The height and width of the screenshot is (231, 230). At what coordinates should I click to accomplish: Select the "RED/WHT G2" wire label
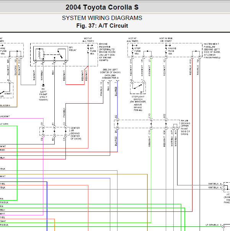click(x=165, y=68)
